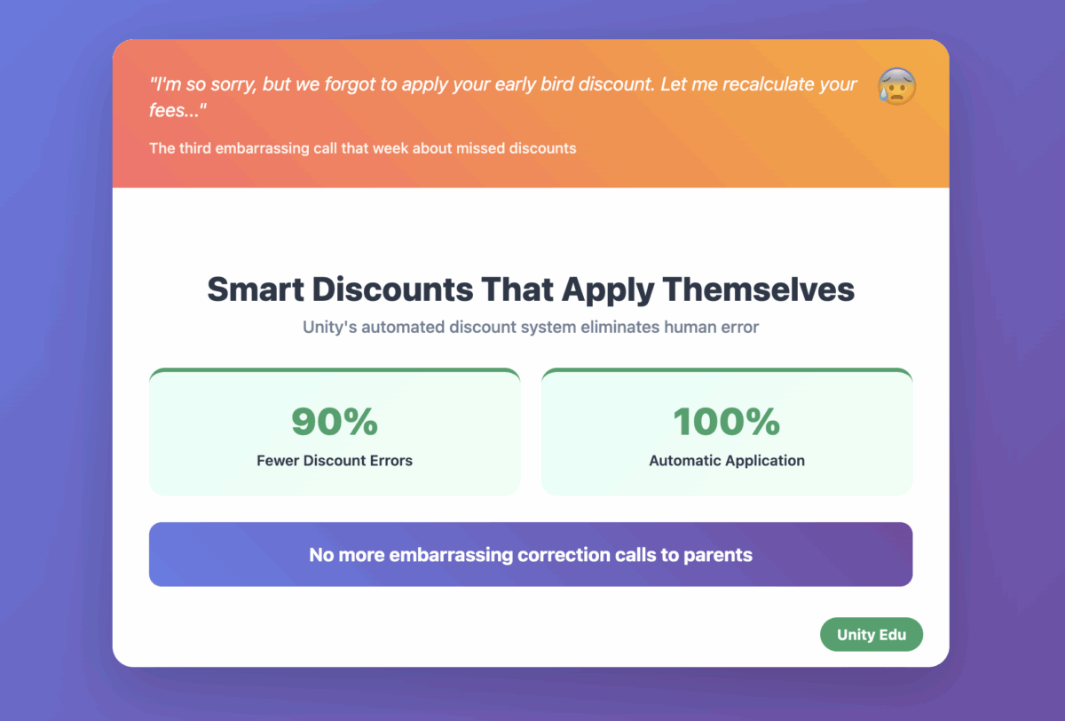Select the 'Automatic Application' label
Viewport: 1065px width, 721px height.
727,461
